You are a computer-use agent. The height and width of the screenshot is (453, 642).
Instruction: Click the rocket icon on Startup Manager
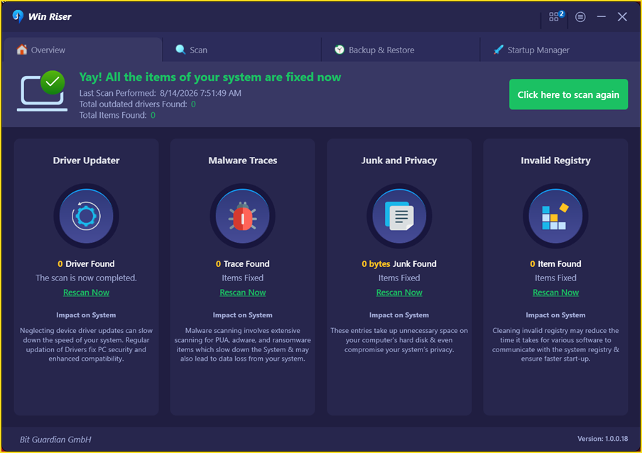(499, 50)
